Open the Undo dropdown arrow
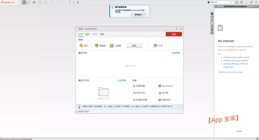 click(x=55, y=3)
